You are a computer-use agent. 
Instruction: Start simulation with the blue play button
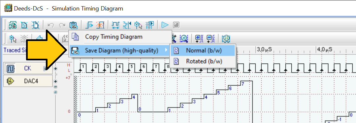pos(165,25)
